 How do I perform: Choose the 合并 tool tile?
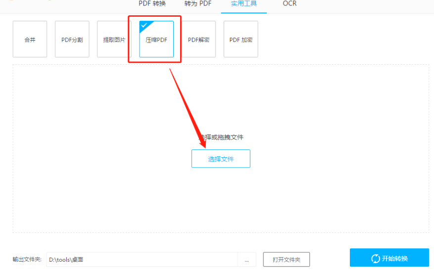[x=30, y=39]
